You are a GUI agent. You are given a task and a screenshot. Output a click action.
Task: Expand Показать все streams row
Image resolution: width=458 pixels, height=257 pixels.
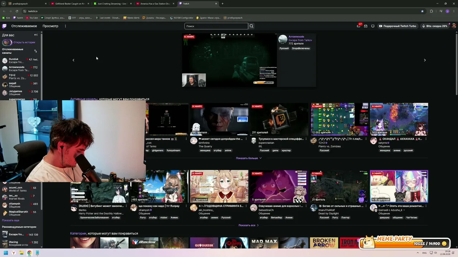point(248,225)
